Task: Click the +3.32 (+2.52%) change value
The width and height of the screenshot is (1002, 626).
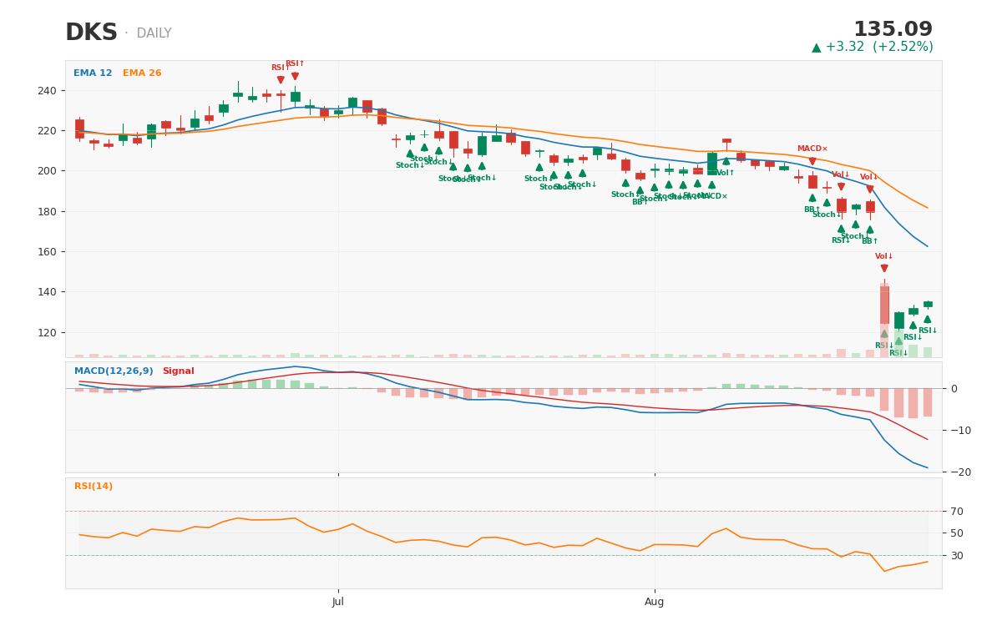Action: coord(873,47)
